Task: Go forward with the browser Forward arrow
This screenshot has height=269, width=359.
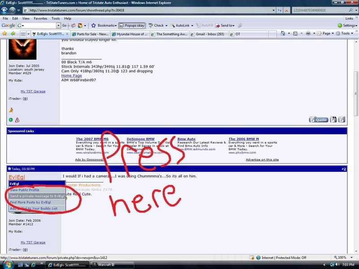Action: pos(12,10)
